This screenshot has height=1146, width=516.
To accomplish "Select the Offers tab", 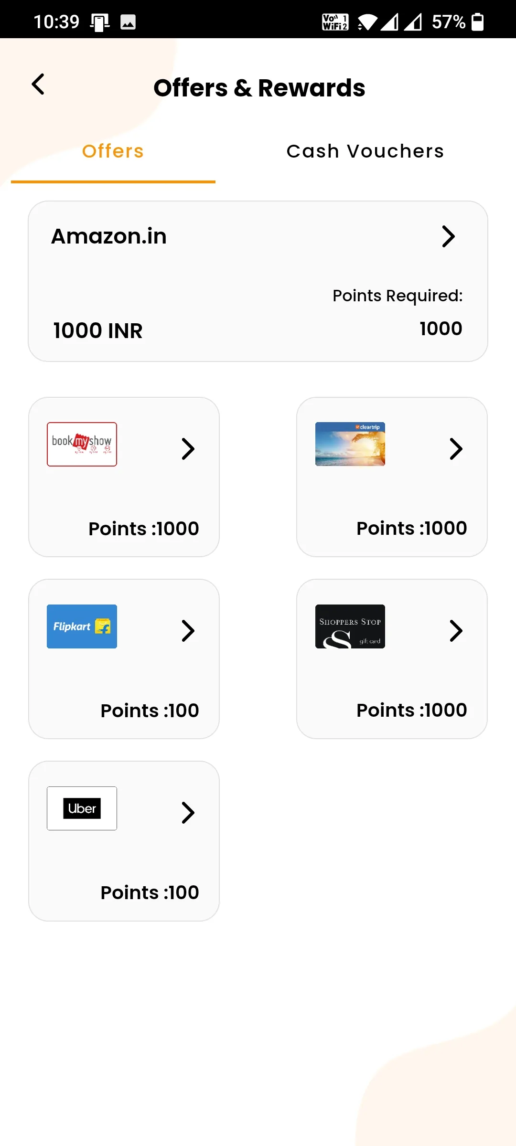I will pos(113,151).
